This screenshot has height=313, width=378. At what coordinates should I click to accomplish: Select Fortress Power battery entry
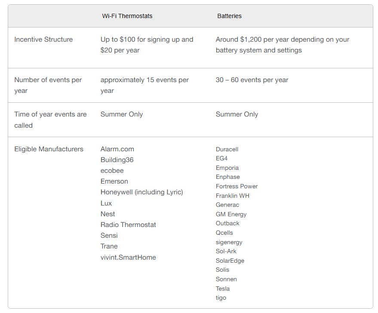click(237, 186)
